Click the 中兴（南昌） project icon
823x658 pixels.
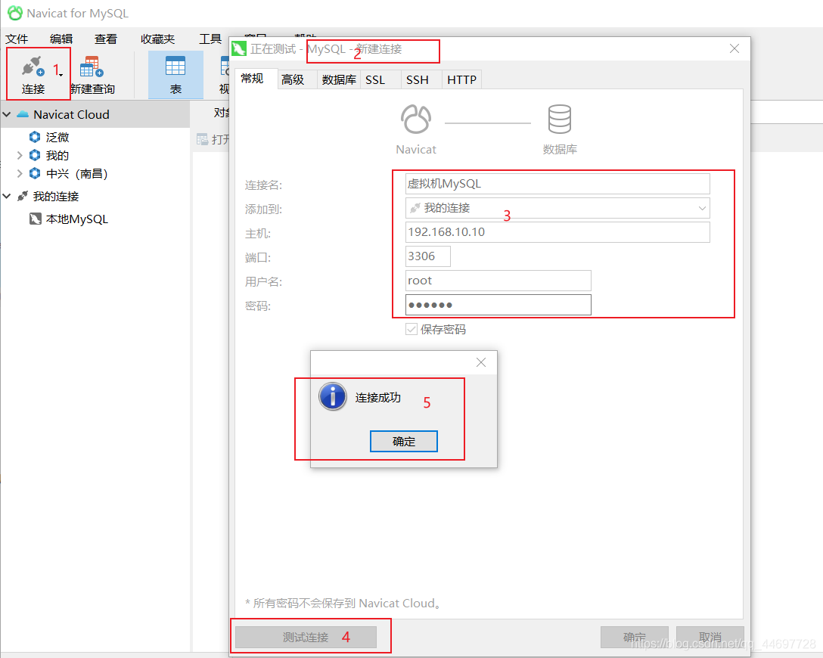35,173
